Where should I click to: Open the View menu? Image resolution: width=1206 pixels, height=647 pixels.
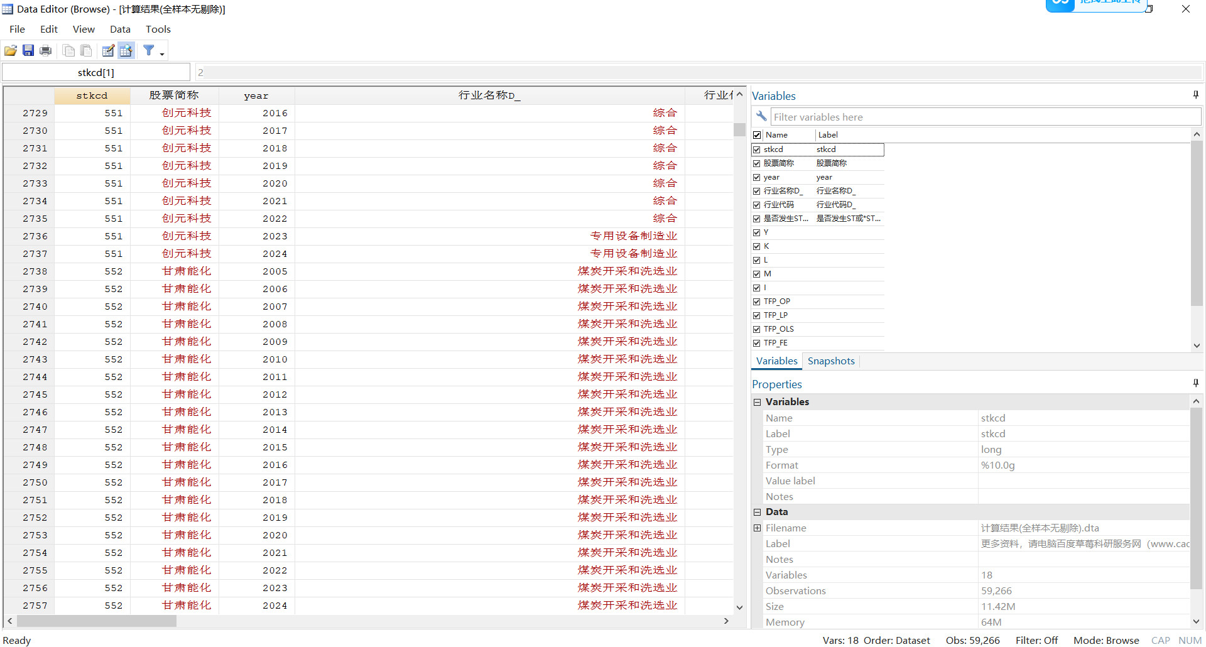[x=84, y=29]
